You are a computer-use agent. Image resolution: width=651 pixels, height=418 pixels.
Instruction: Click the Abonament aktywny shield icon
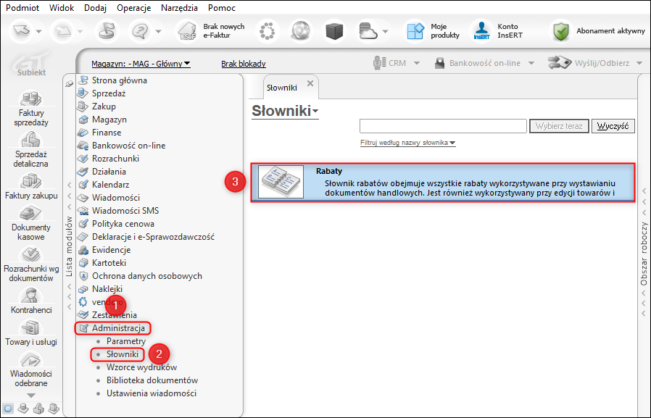coord(561,31)
